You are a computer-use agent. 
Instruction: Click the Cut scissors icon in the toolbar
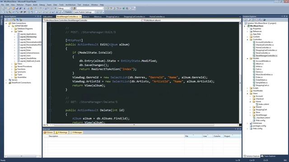(24, 8)
